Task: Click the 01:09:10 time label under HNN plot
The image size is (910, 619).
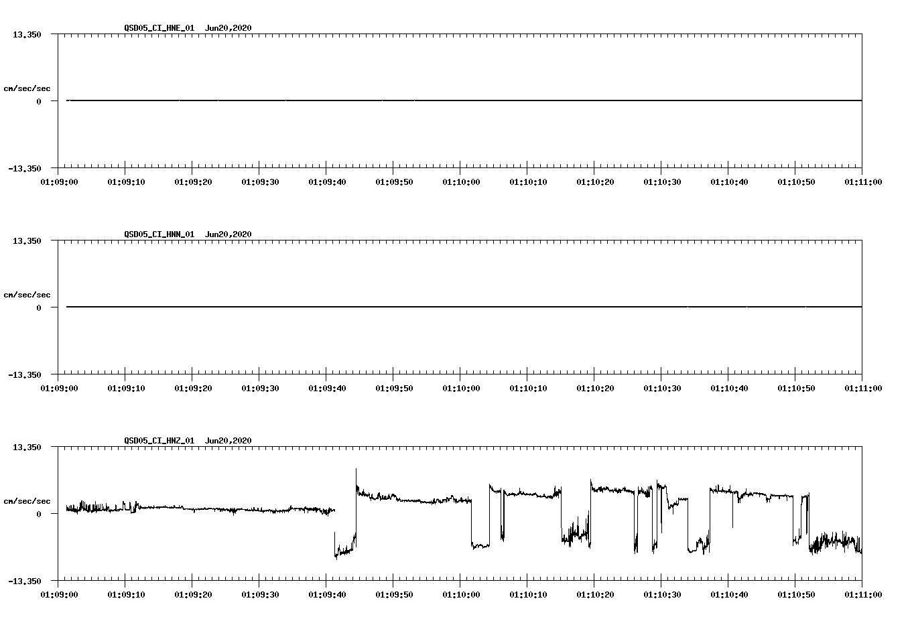Action: [x=126, y=388]
